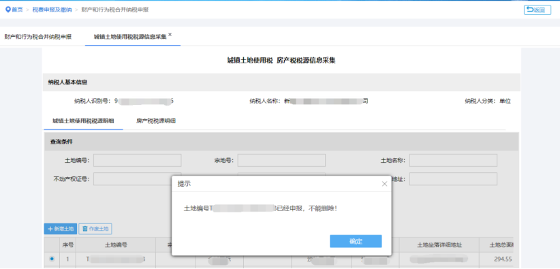
Task: Click the 作废土地 button
Action: click(95, 229)
